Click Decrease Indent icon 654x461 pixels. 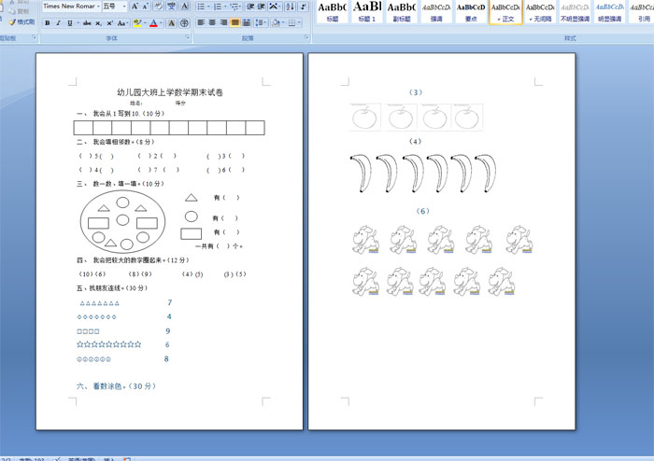click(x=250, y=7)
